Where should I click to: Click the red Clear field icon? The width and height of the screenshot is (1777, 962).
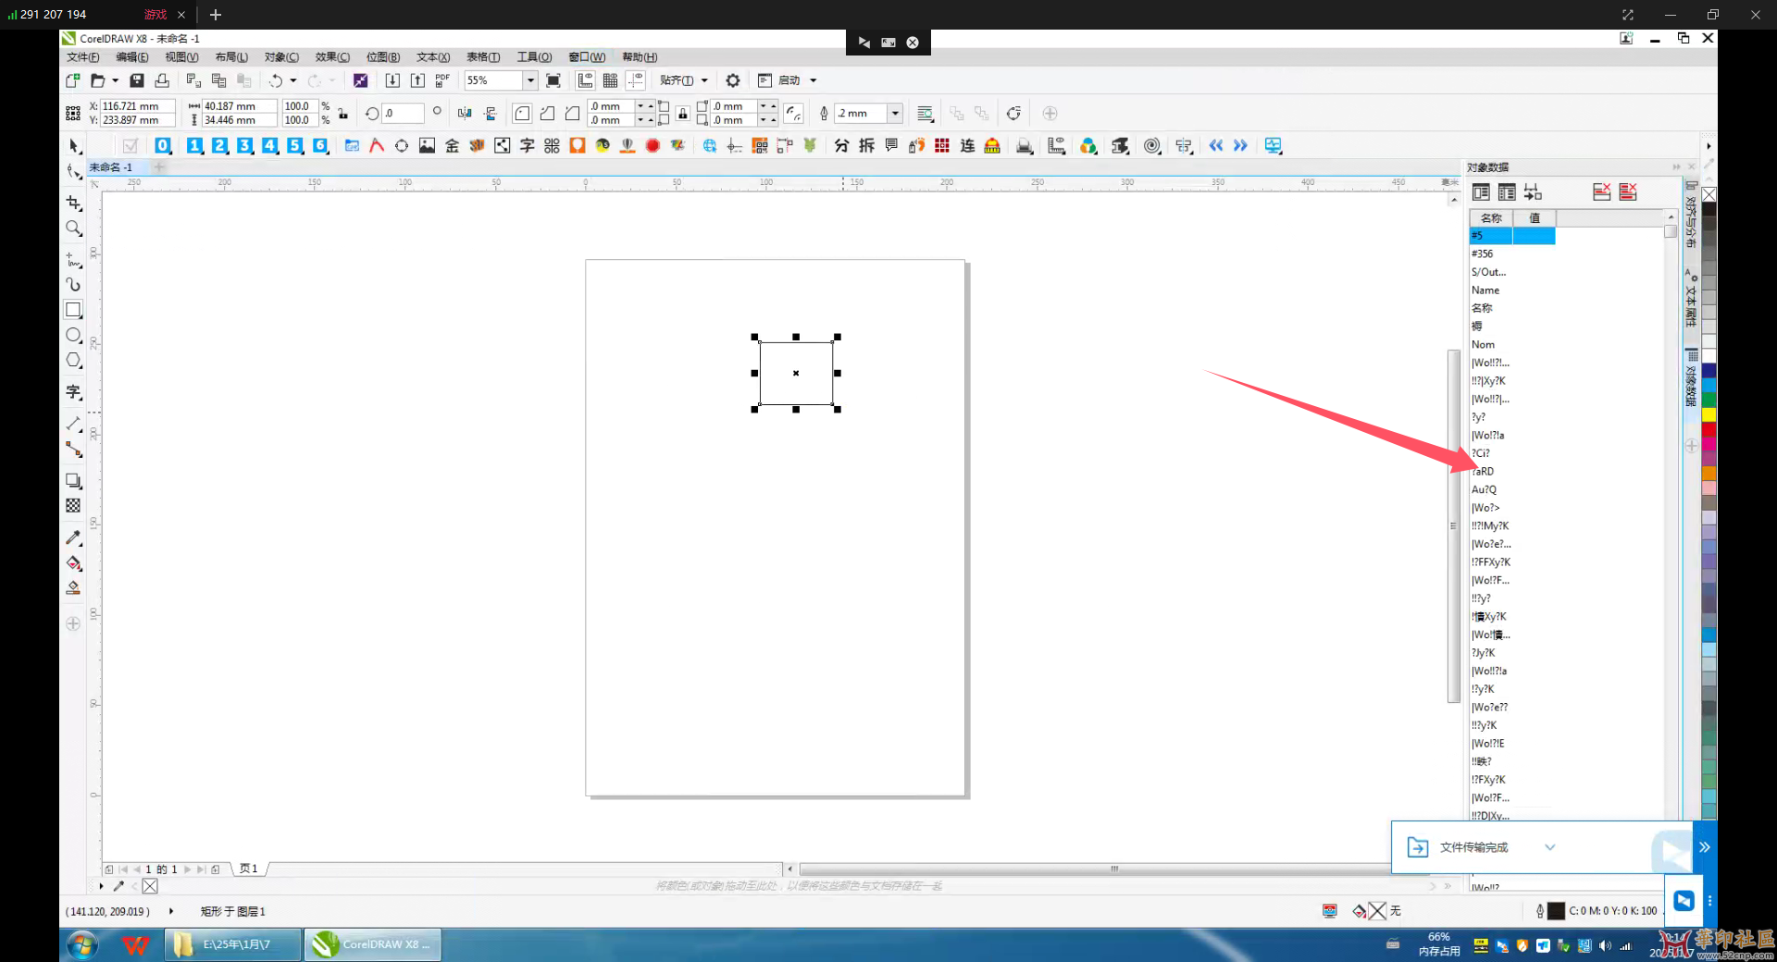pos(1602,191)
